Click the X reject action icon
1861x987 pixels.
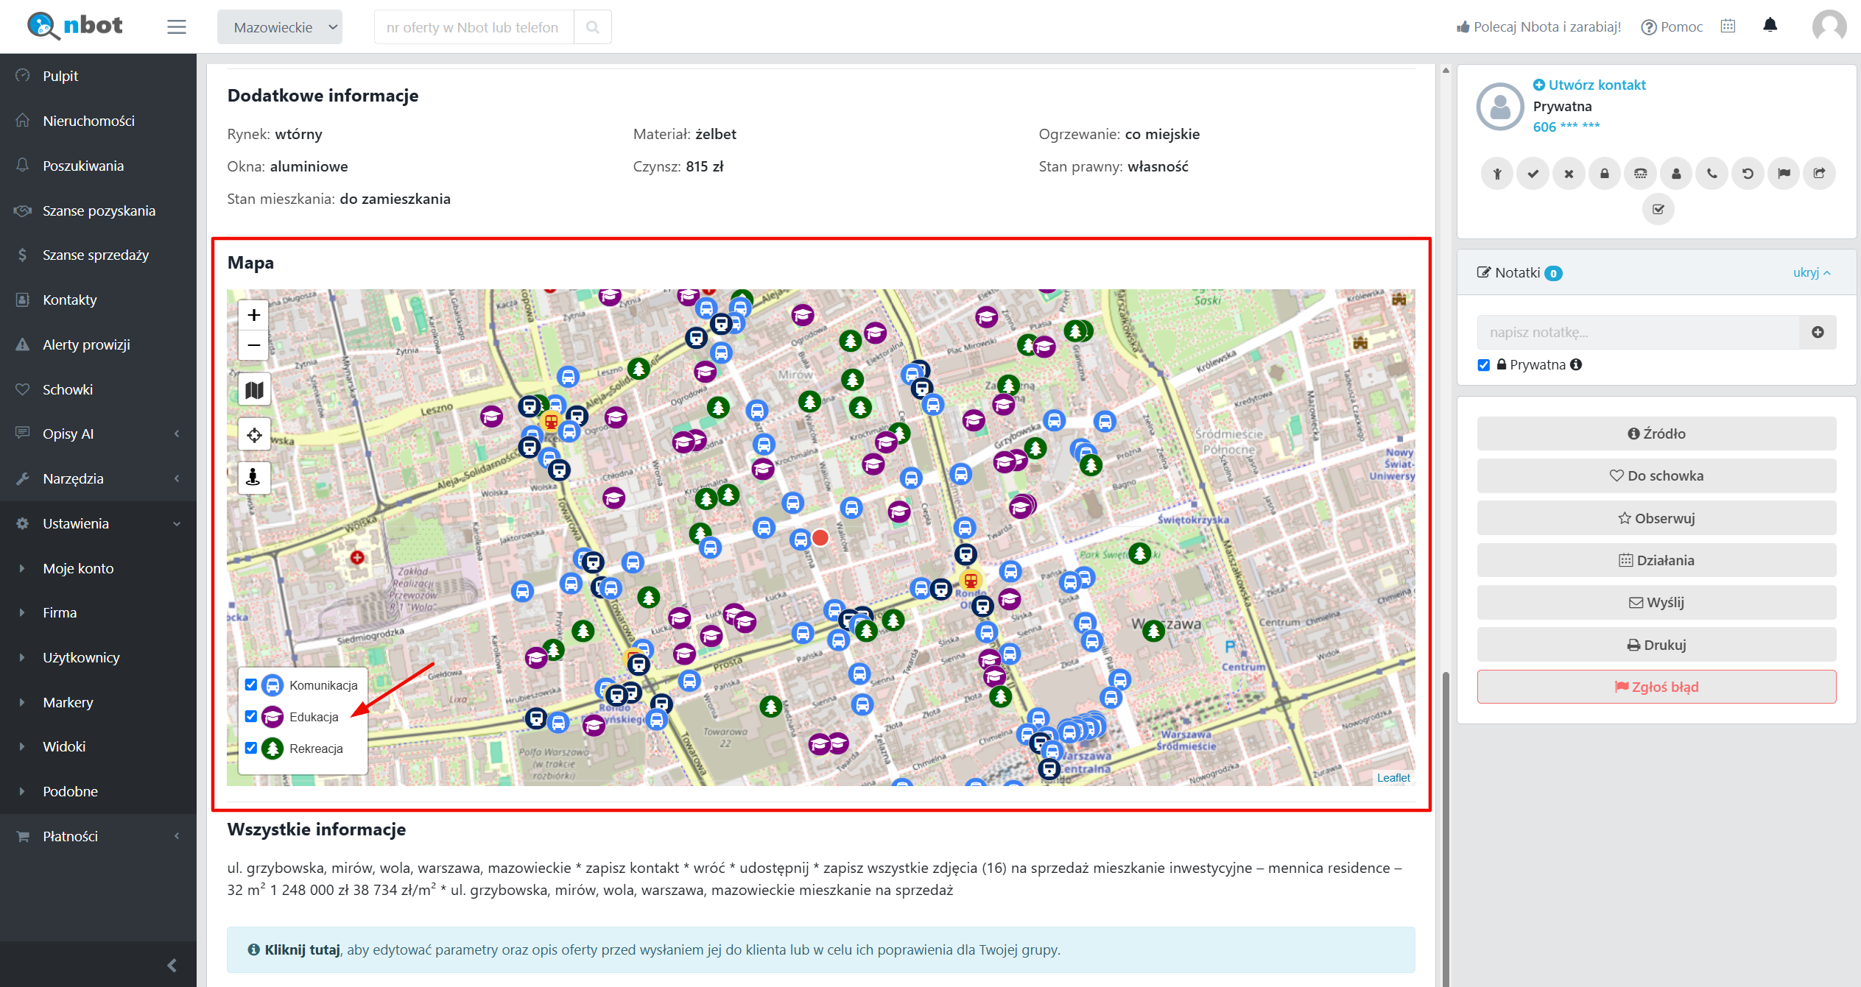click(1569, 174)
